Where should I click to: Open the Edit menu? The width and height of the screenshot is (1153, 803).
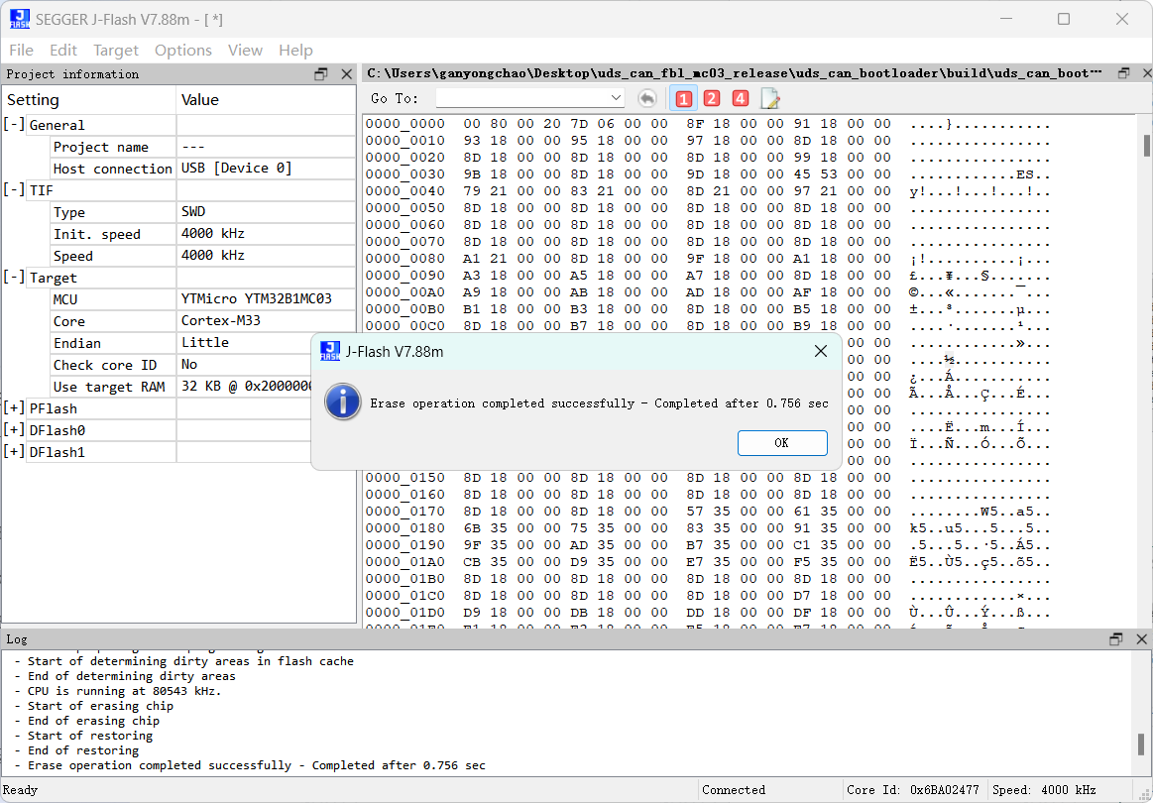[x=63, y=50]
